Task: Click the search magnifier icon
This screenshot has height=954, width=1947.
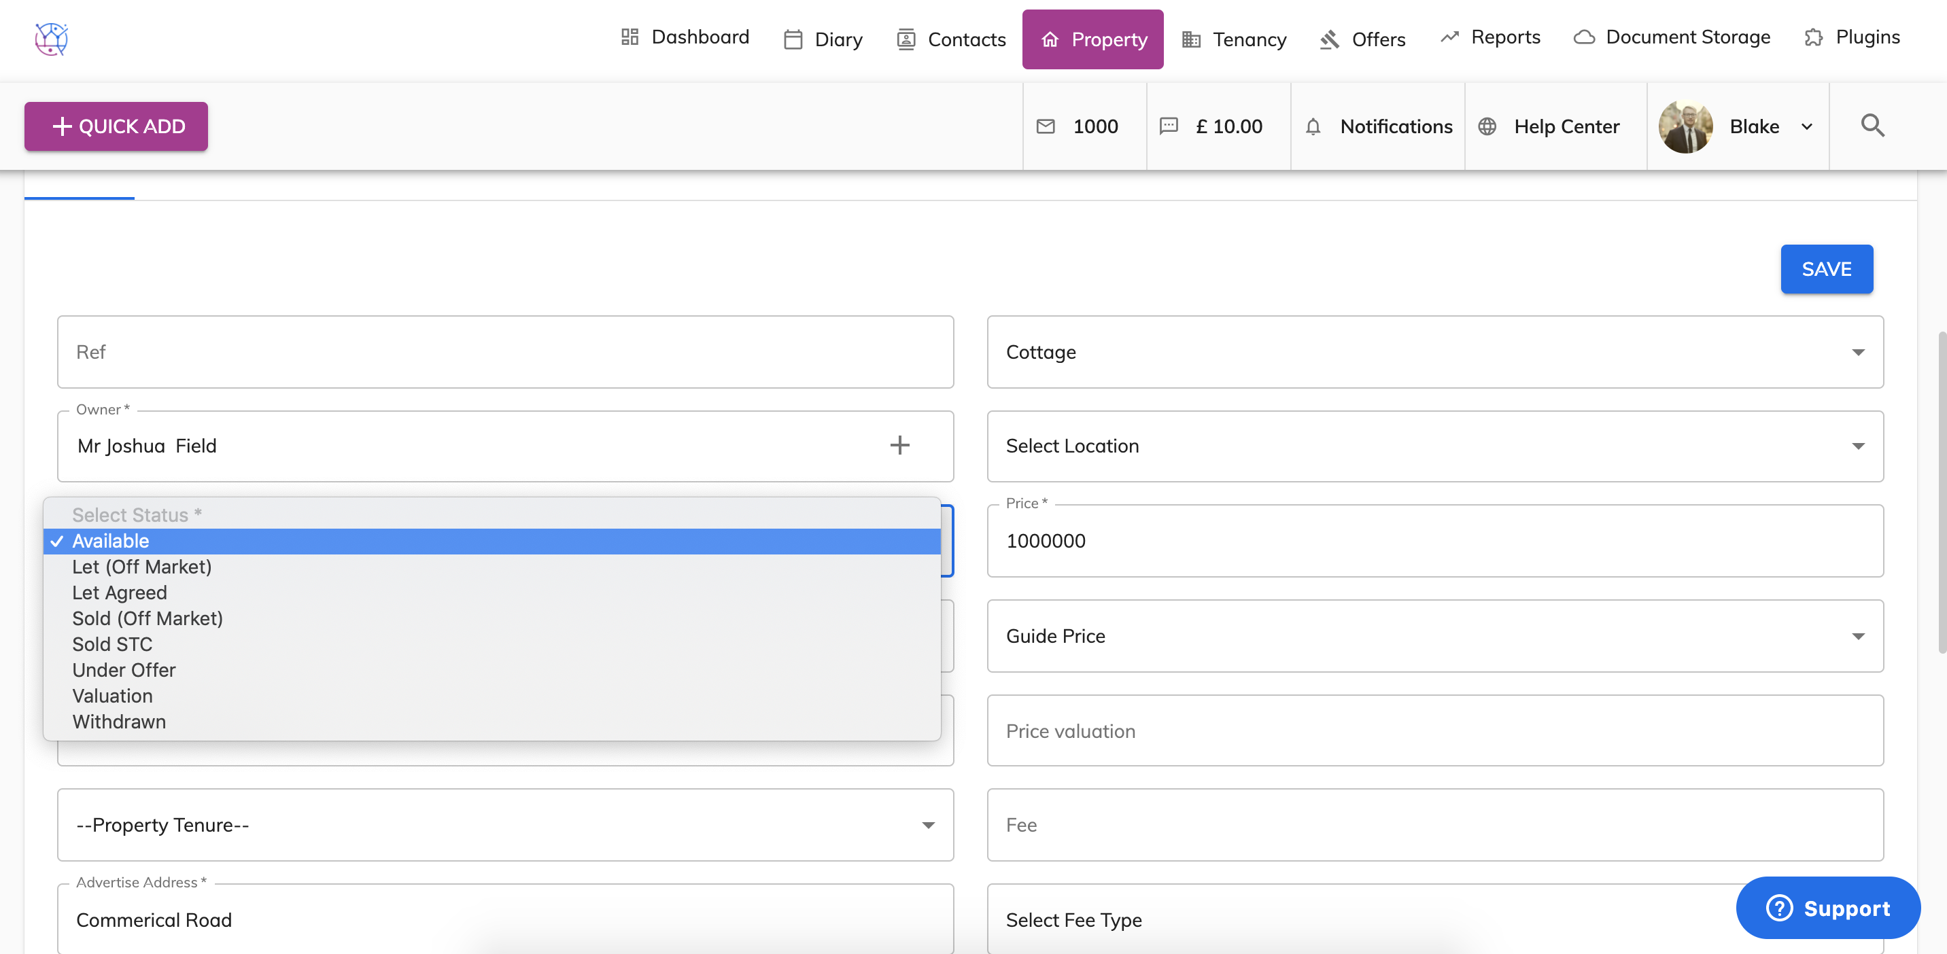Action: coord(1872,126)
